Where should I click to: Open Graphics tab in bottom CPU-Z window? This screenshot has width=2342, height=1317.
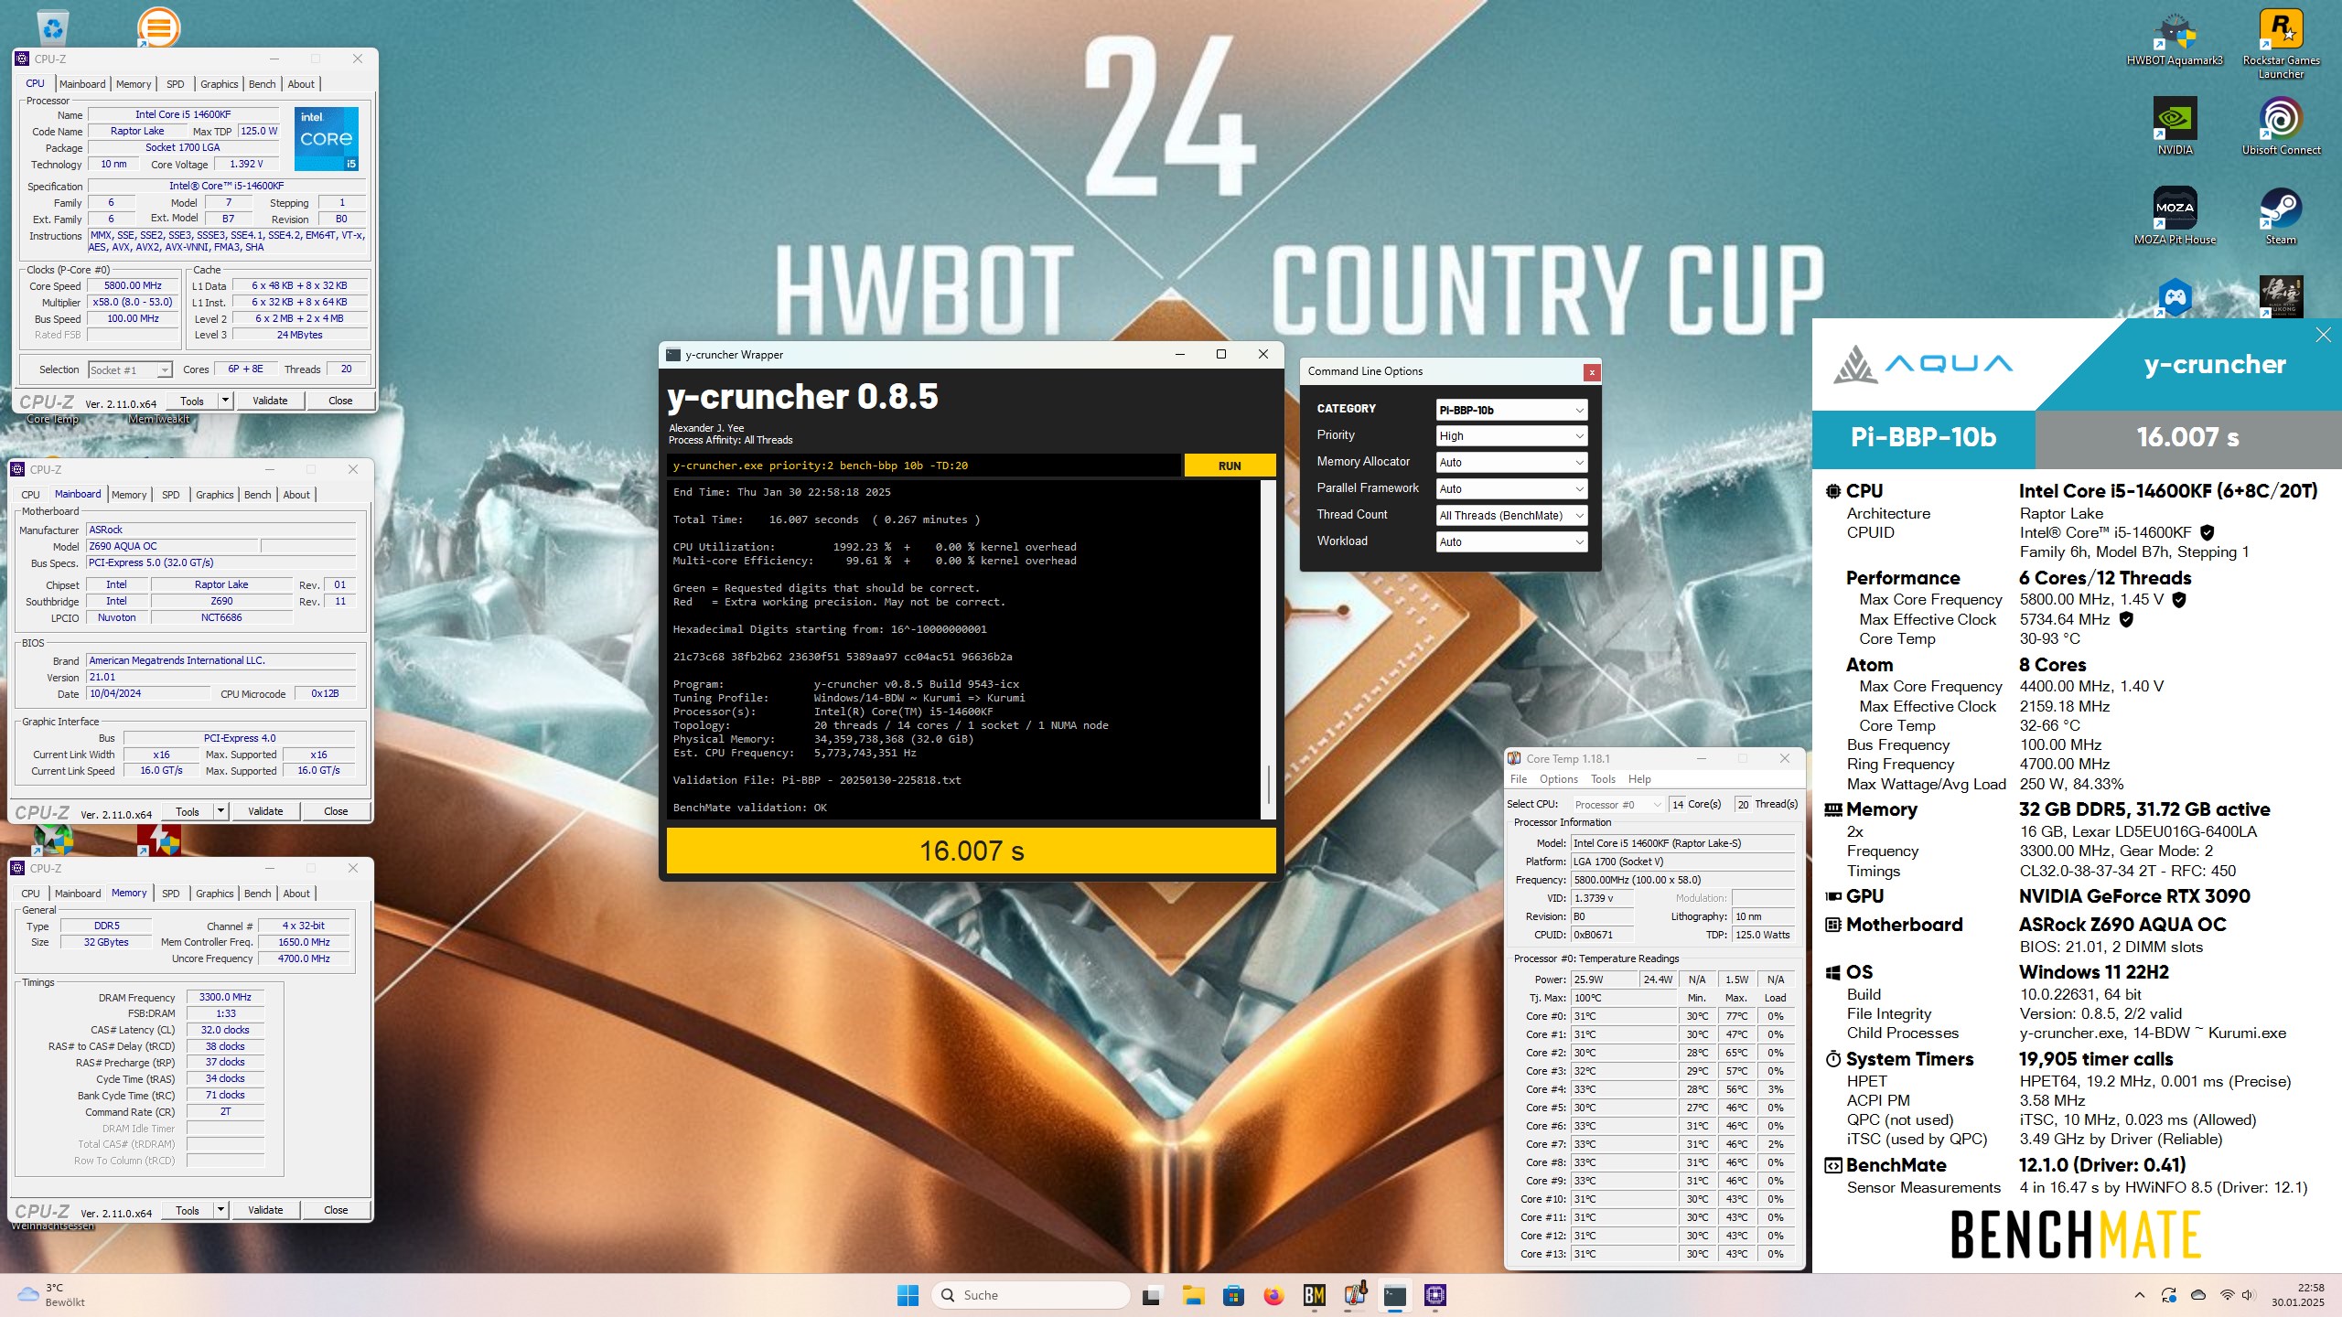click(x=215, y=894)
